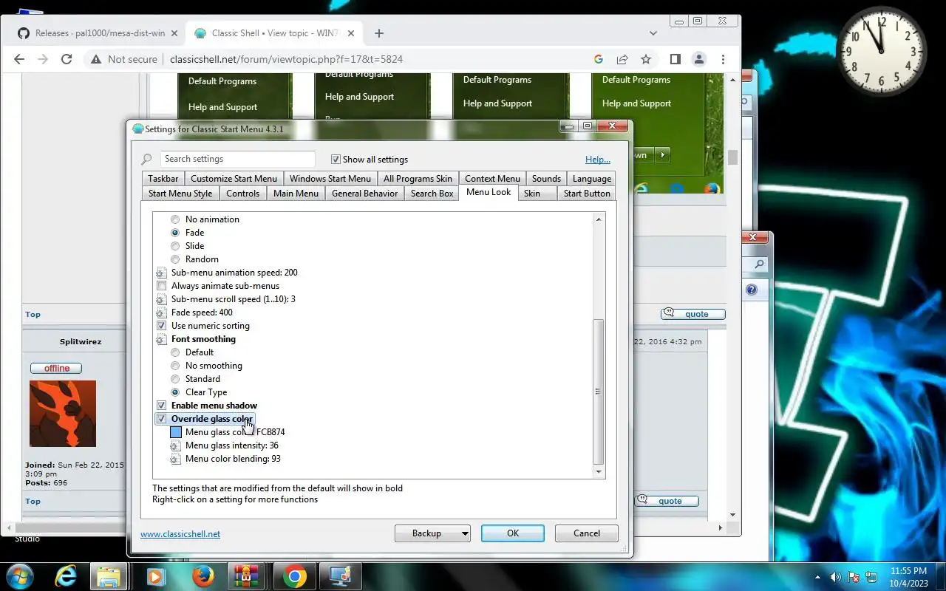Go back in Chrome
The image size is (946, 591).
[19, 59]
